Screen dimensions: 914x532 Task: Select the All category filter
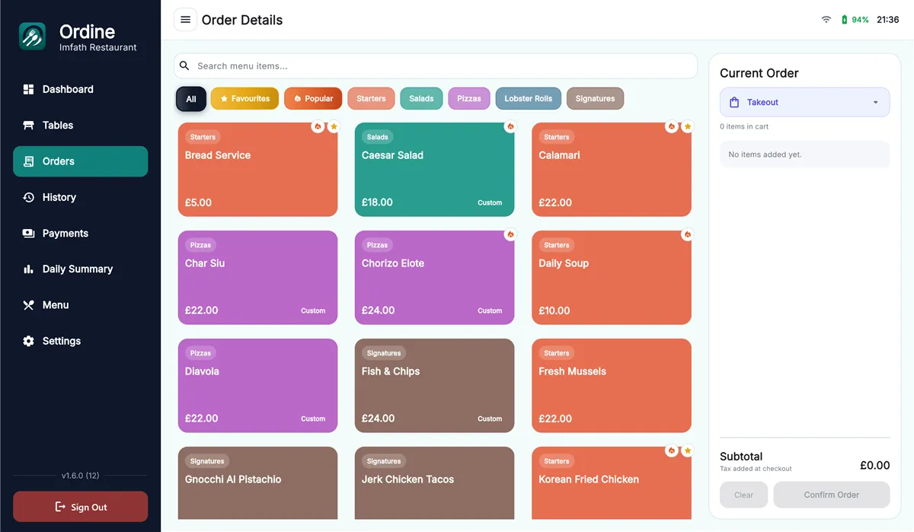click(x=191, y=99)
